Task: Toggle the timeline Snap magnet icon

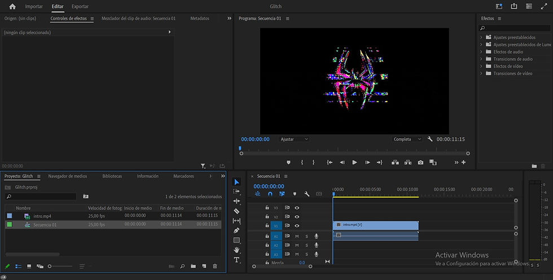Action: pyautogui.click(x=270, y=194)
